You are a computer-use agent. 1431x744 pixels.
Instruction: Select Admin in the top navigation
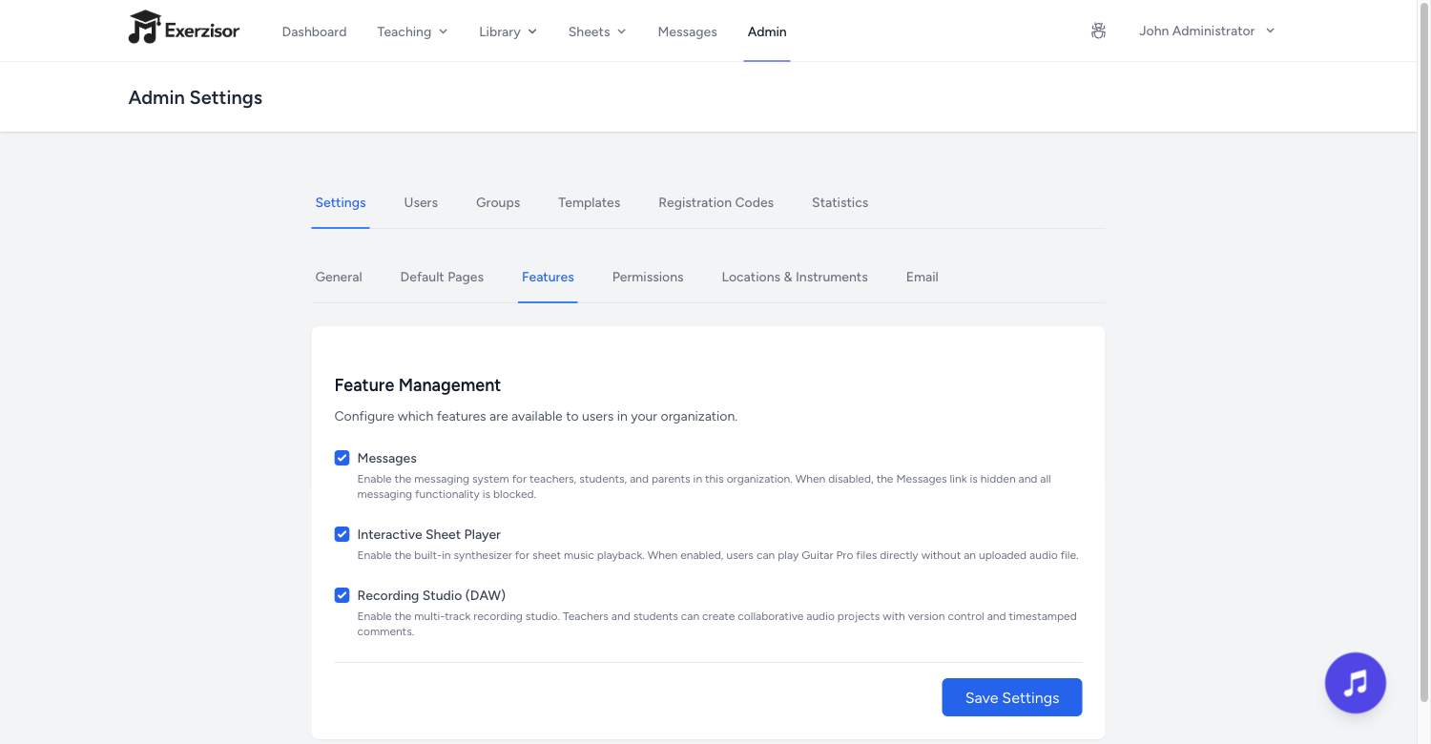point(767,31)
